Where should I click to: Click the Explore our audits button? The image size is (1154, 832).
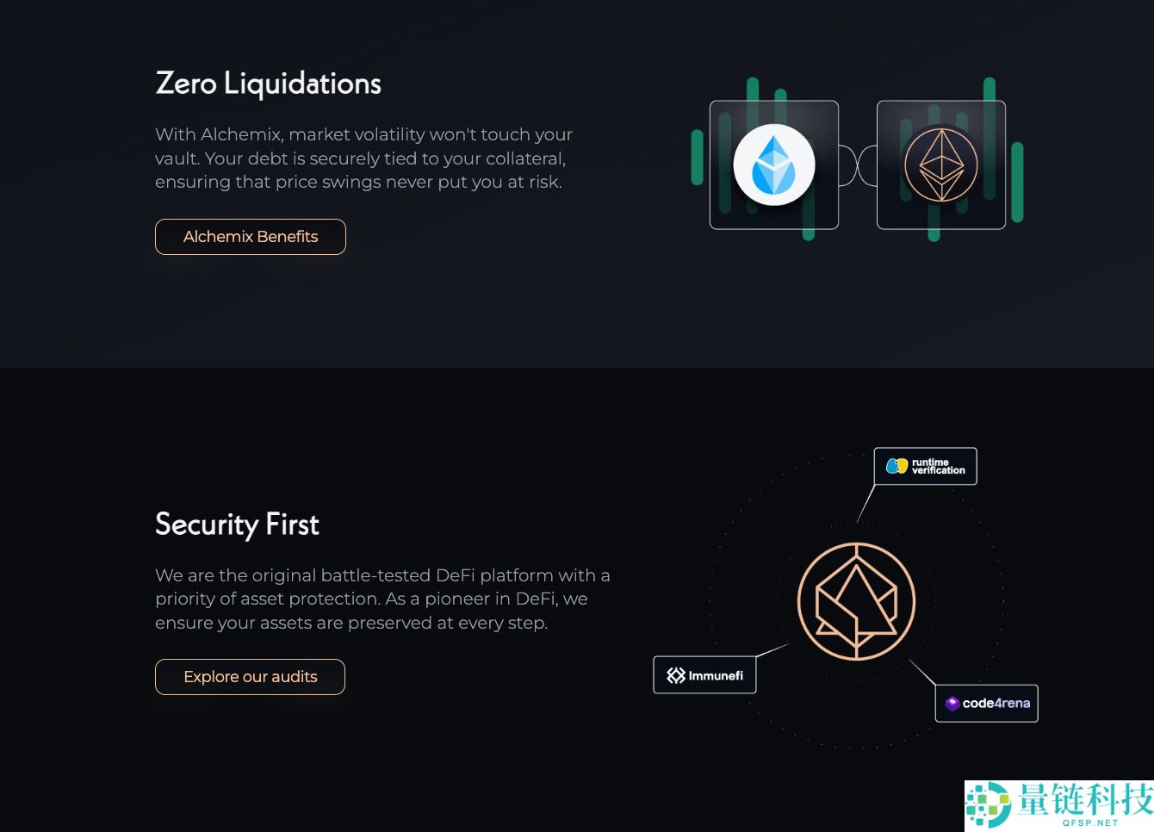click(250, 677)
